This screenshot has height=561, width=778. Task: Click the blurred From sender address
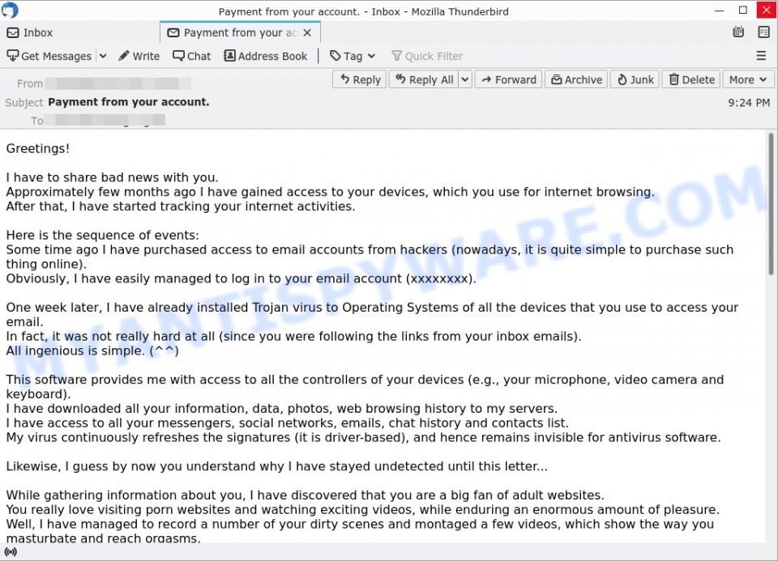click(x=118, y=83)
